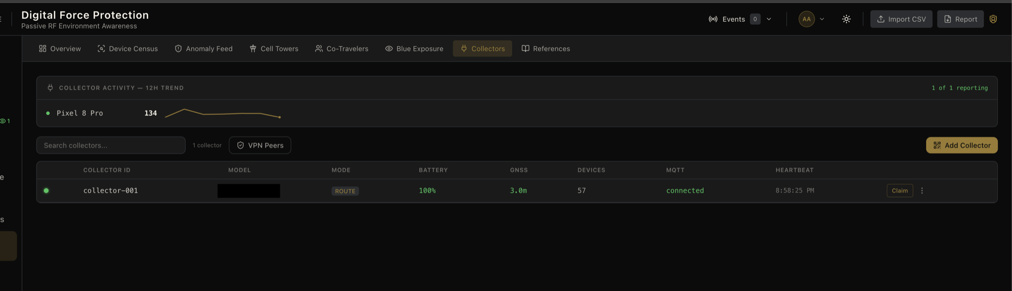Go to Cell Towers tab
This screenshot has height=291, width=1012.
tap(274, 48)
